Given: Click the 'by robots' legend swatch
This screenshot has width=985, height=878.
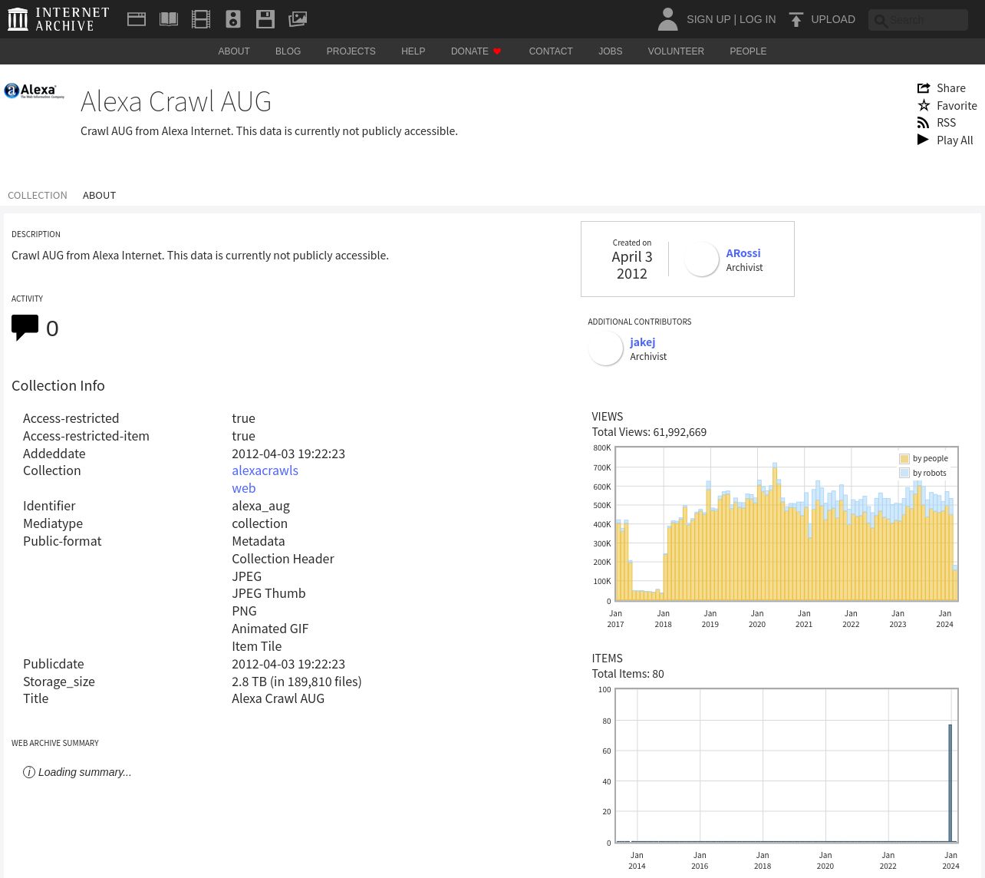Looking at the screenshot, I should [x=904, y=474].
